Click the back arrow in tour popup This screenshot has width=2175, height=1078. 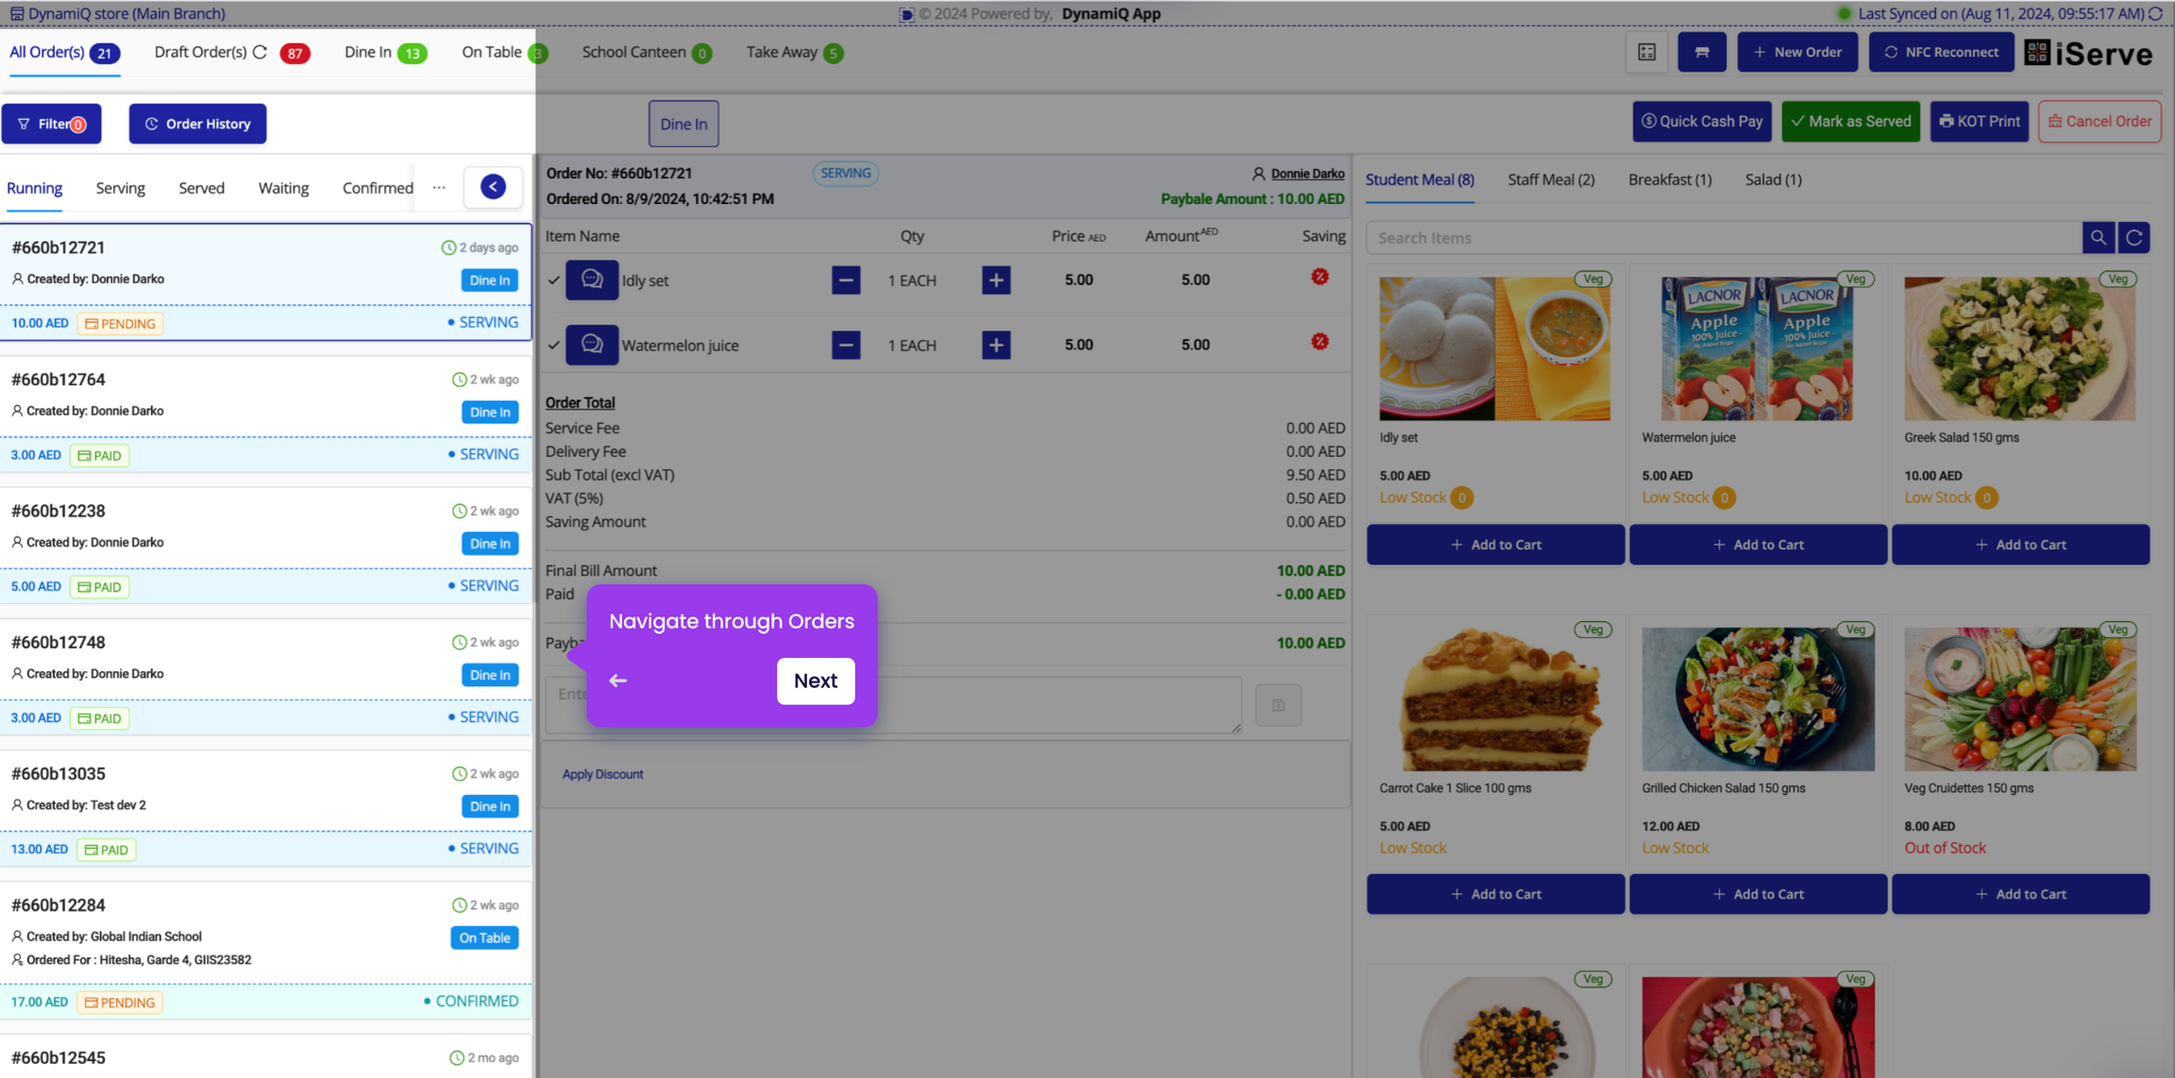coord(618,681)
